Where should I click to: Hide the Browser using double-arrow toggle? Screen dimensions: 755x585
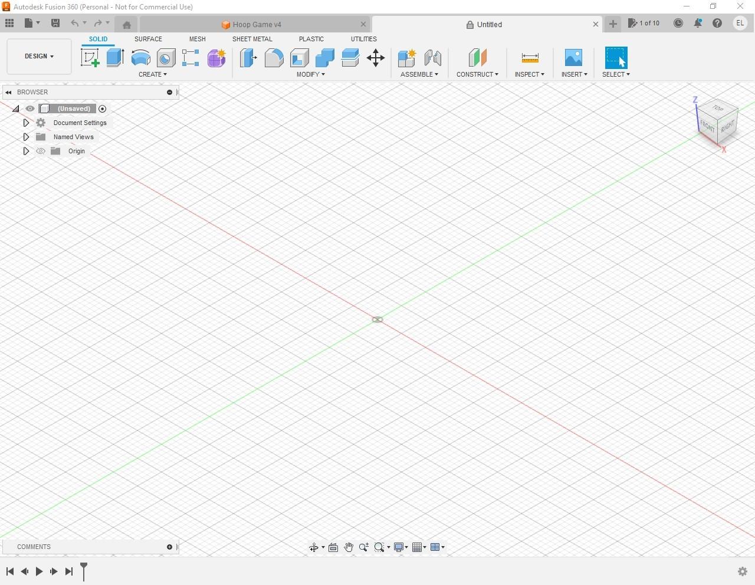(8, 92)
